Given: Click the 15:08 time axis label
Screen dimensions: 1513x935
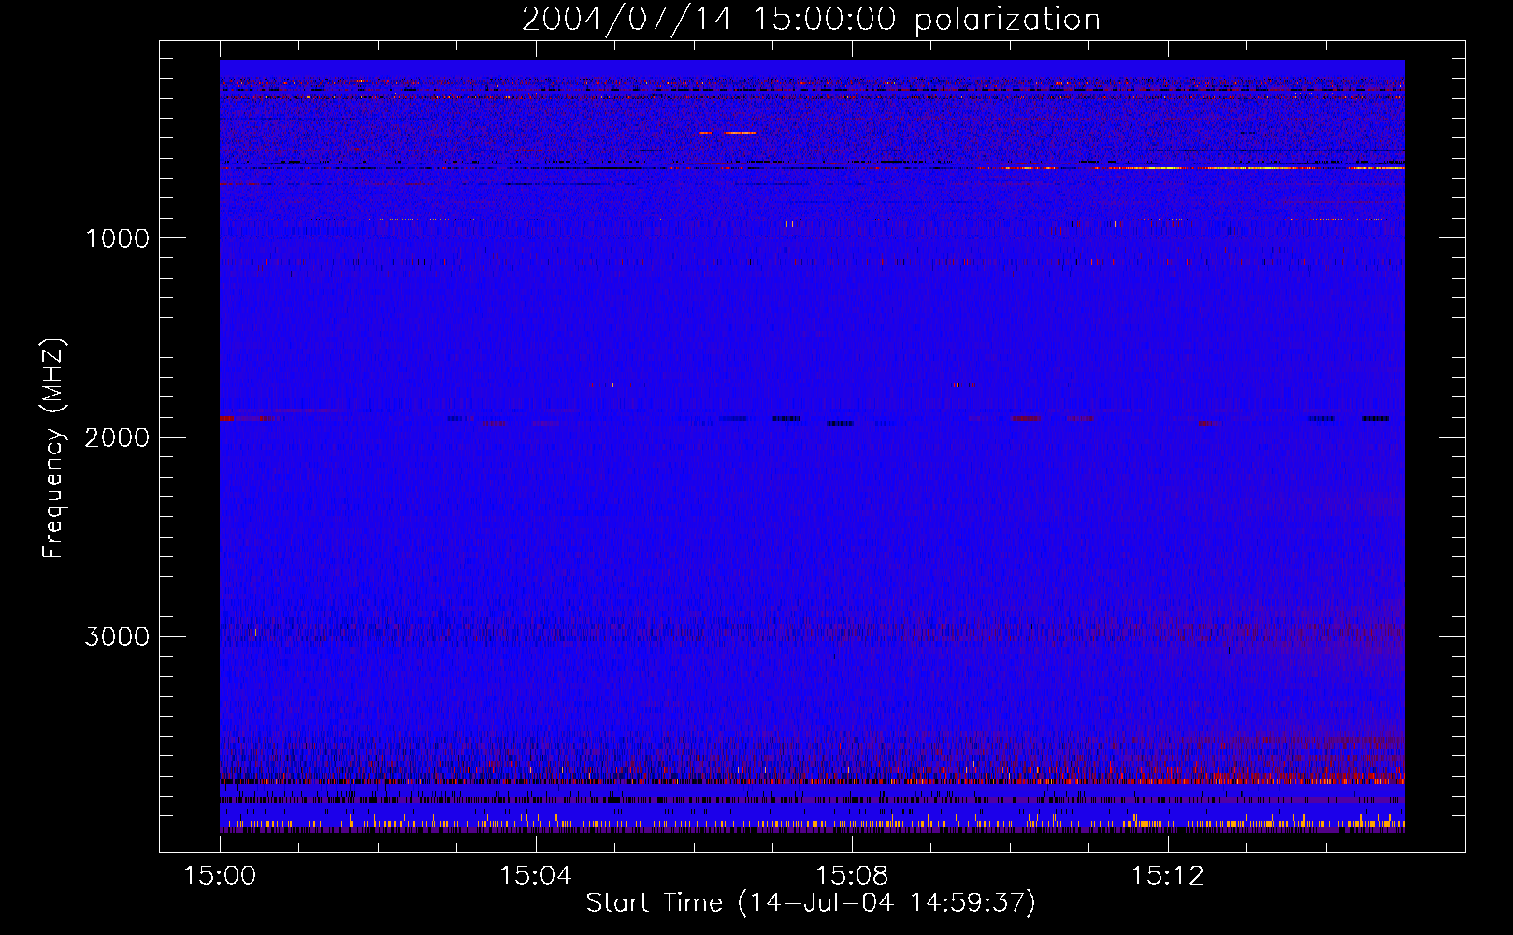Looking at the screenshot, I should [x=852, y=876].
